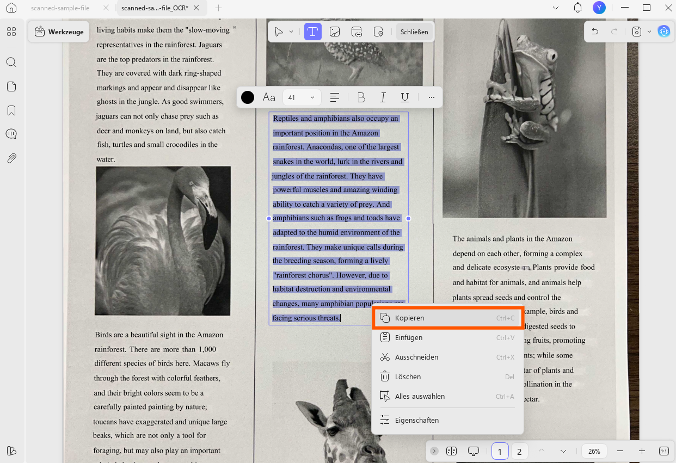This screenshot has width=676, height=463.
Task: Select the image edit tool
Action: pyautogui.click(x=335, y=32)
